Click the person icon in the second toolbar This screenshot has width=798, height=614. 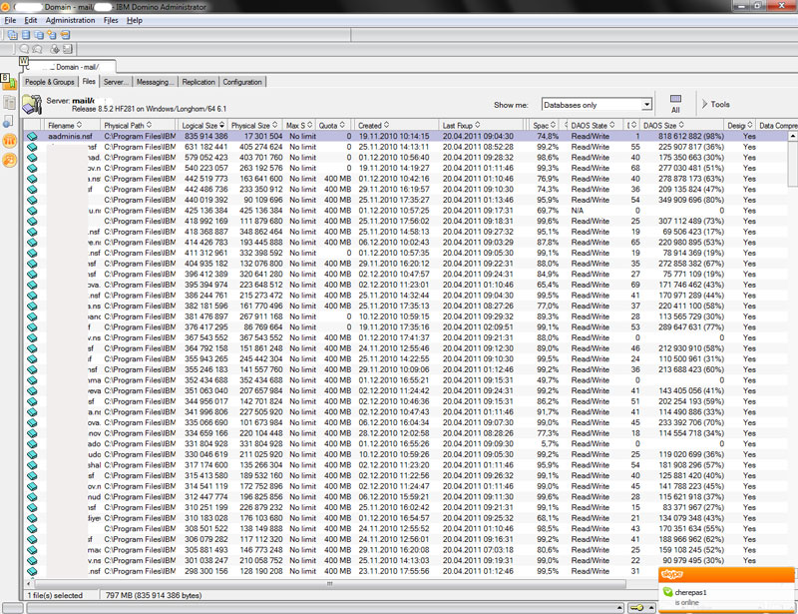click(x=55, y=49)
